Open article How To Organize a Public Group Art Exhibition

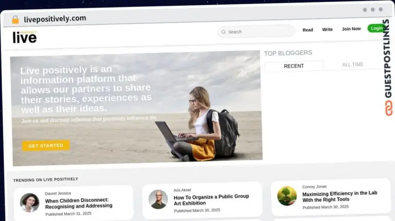pos(211,200)
